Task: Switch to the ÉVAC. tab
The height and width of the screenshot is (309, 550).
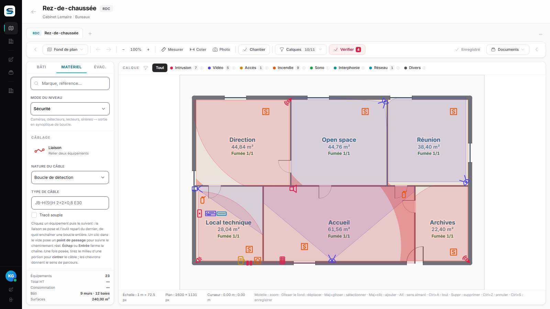Action: [x=100, y=67]
